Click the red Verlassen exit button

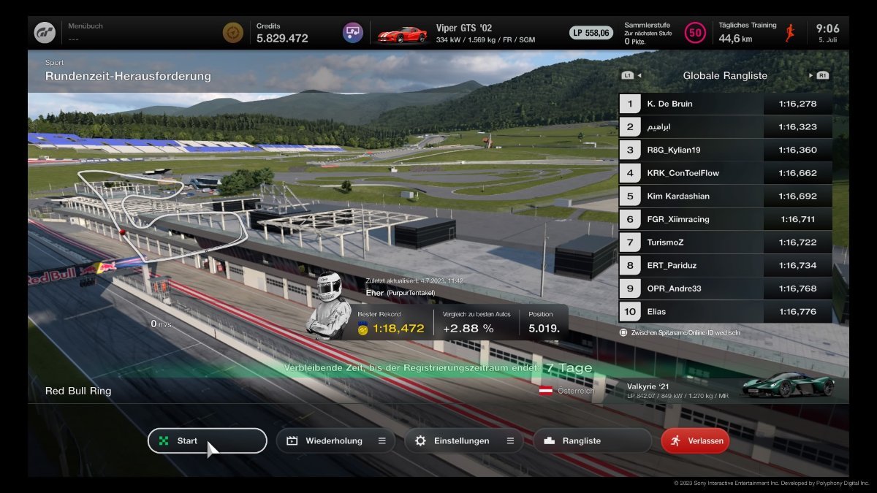695,441
